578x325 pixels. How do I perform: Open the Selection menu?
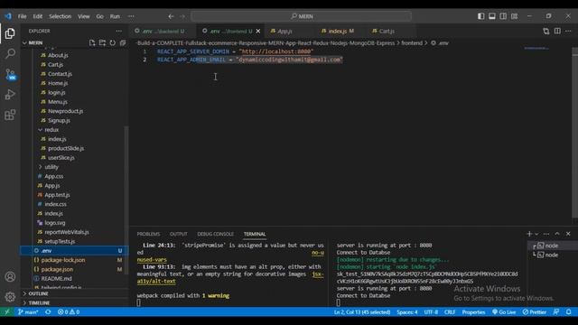pos(61,16)
